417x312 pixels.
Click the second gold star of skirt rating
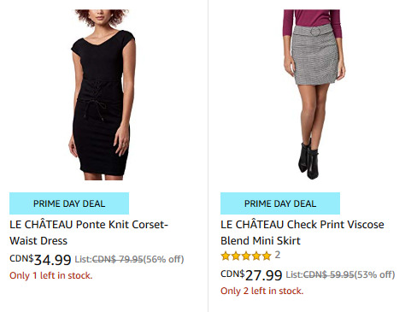click(x=236, y=256)
